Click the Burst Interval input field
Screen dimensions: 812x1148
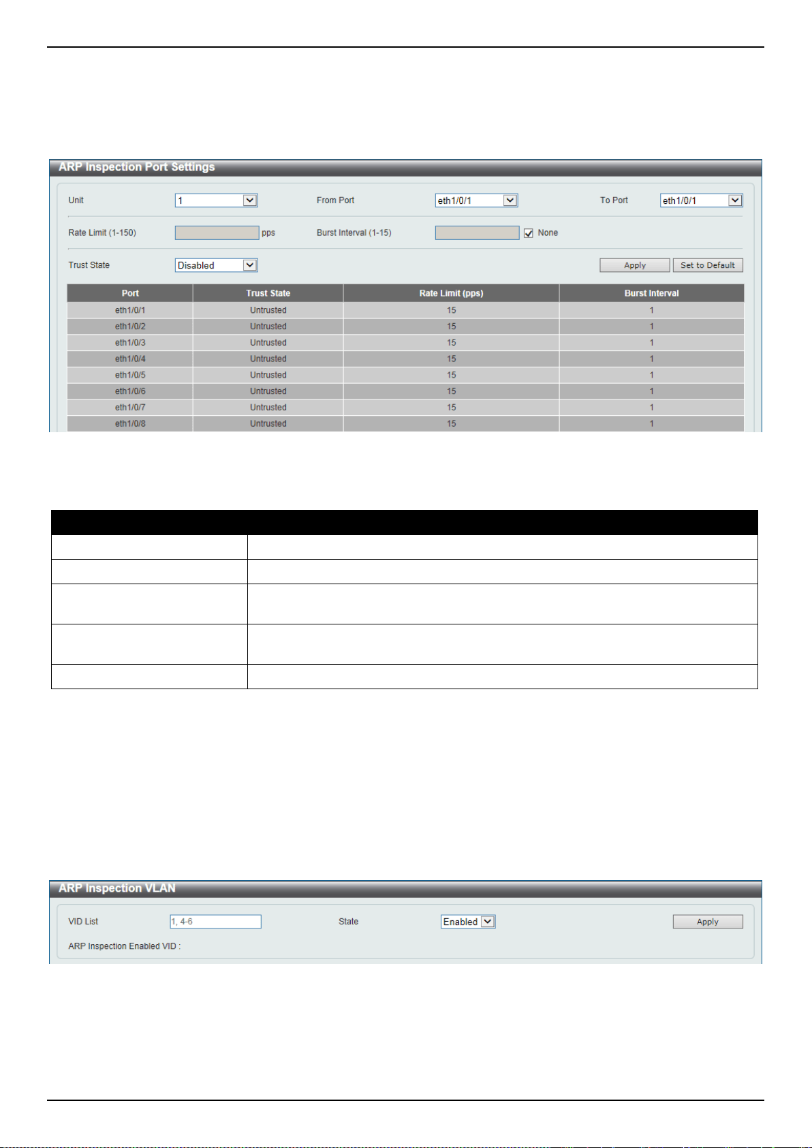(x=477, y=233)
